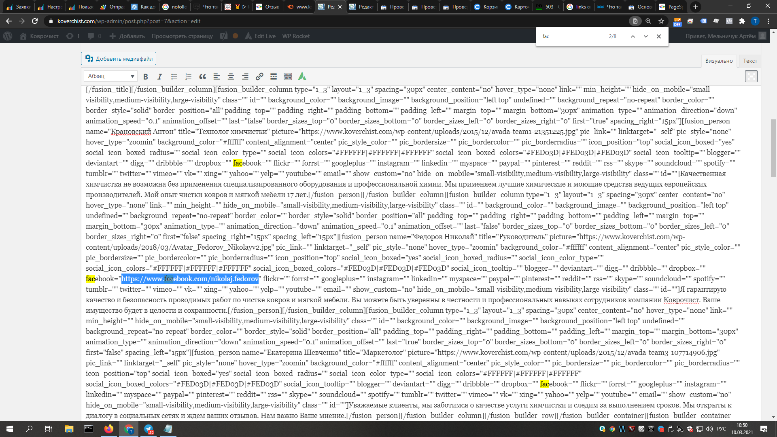777x437 pixels.
Task: Insert a blockquote
Action: [202, 76]
